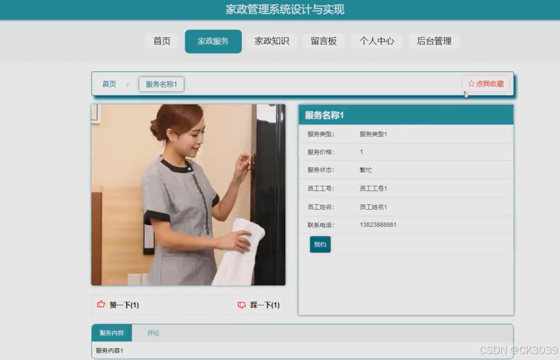The height and width of the screenshot is (360, 560).
Task: Open the 留言板 navigation tab
Action: (323, 40)
